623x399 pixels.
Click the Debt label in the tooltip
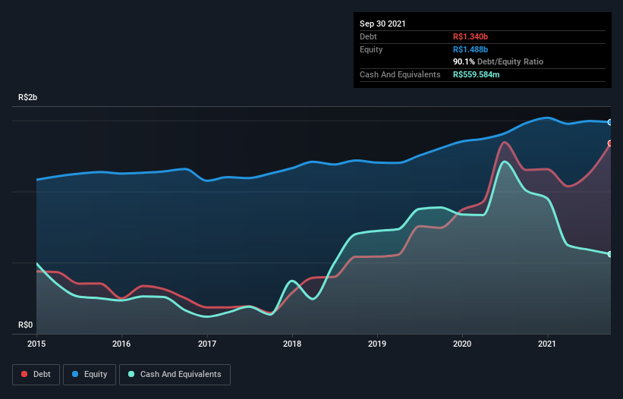tap(368, 36)
